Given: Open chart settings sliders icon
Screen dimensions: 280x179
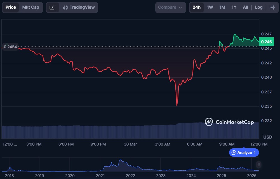Looking at the screenshot, I should (272, 7).
